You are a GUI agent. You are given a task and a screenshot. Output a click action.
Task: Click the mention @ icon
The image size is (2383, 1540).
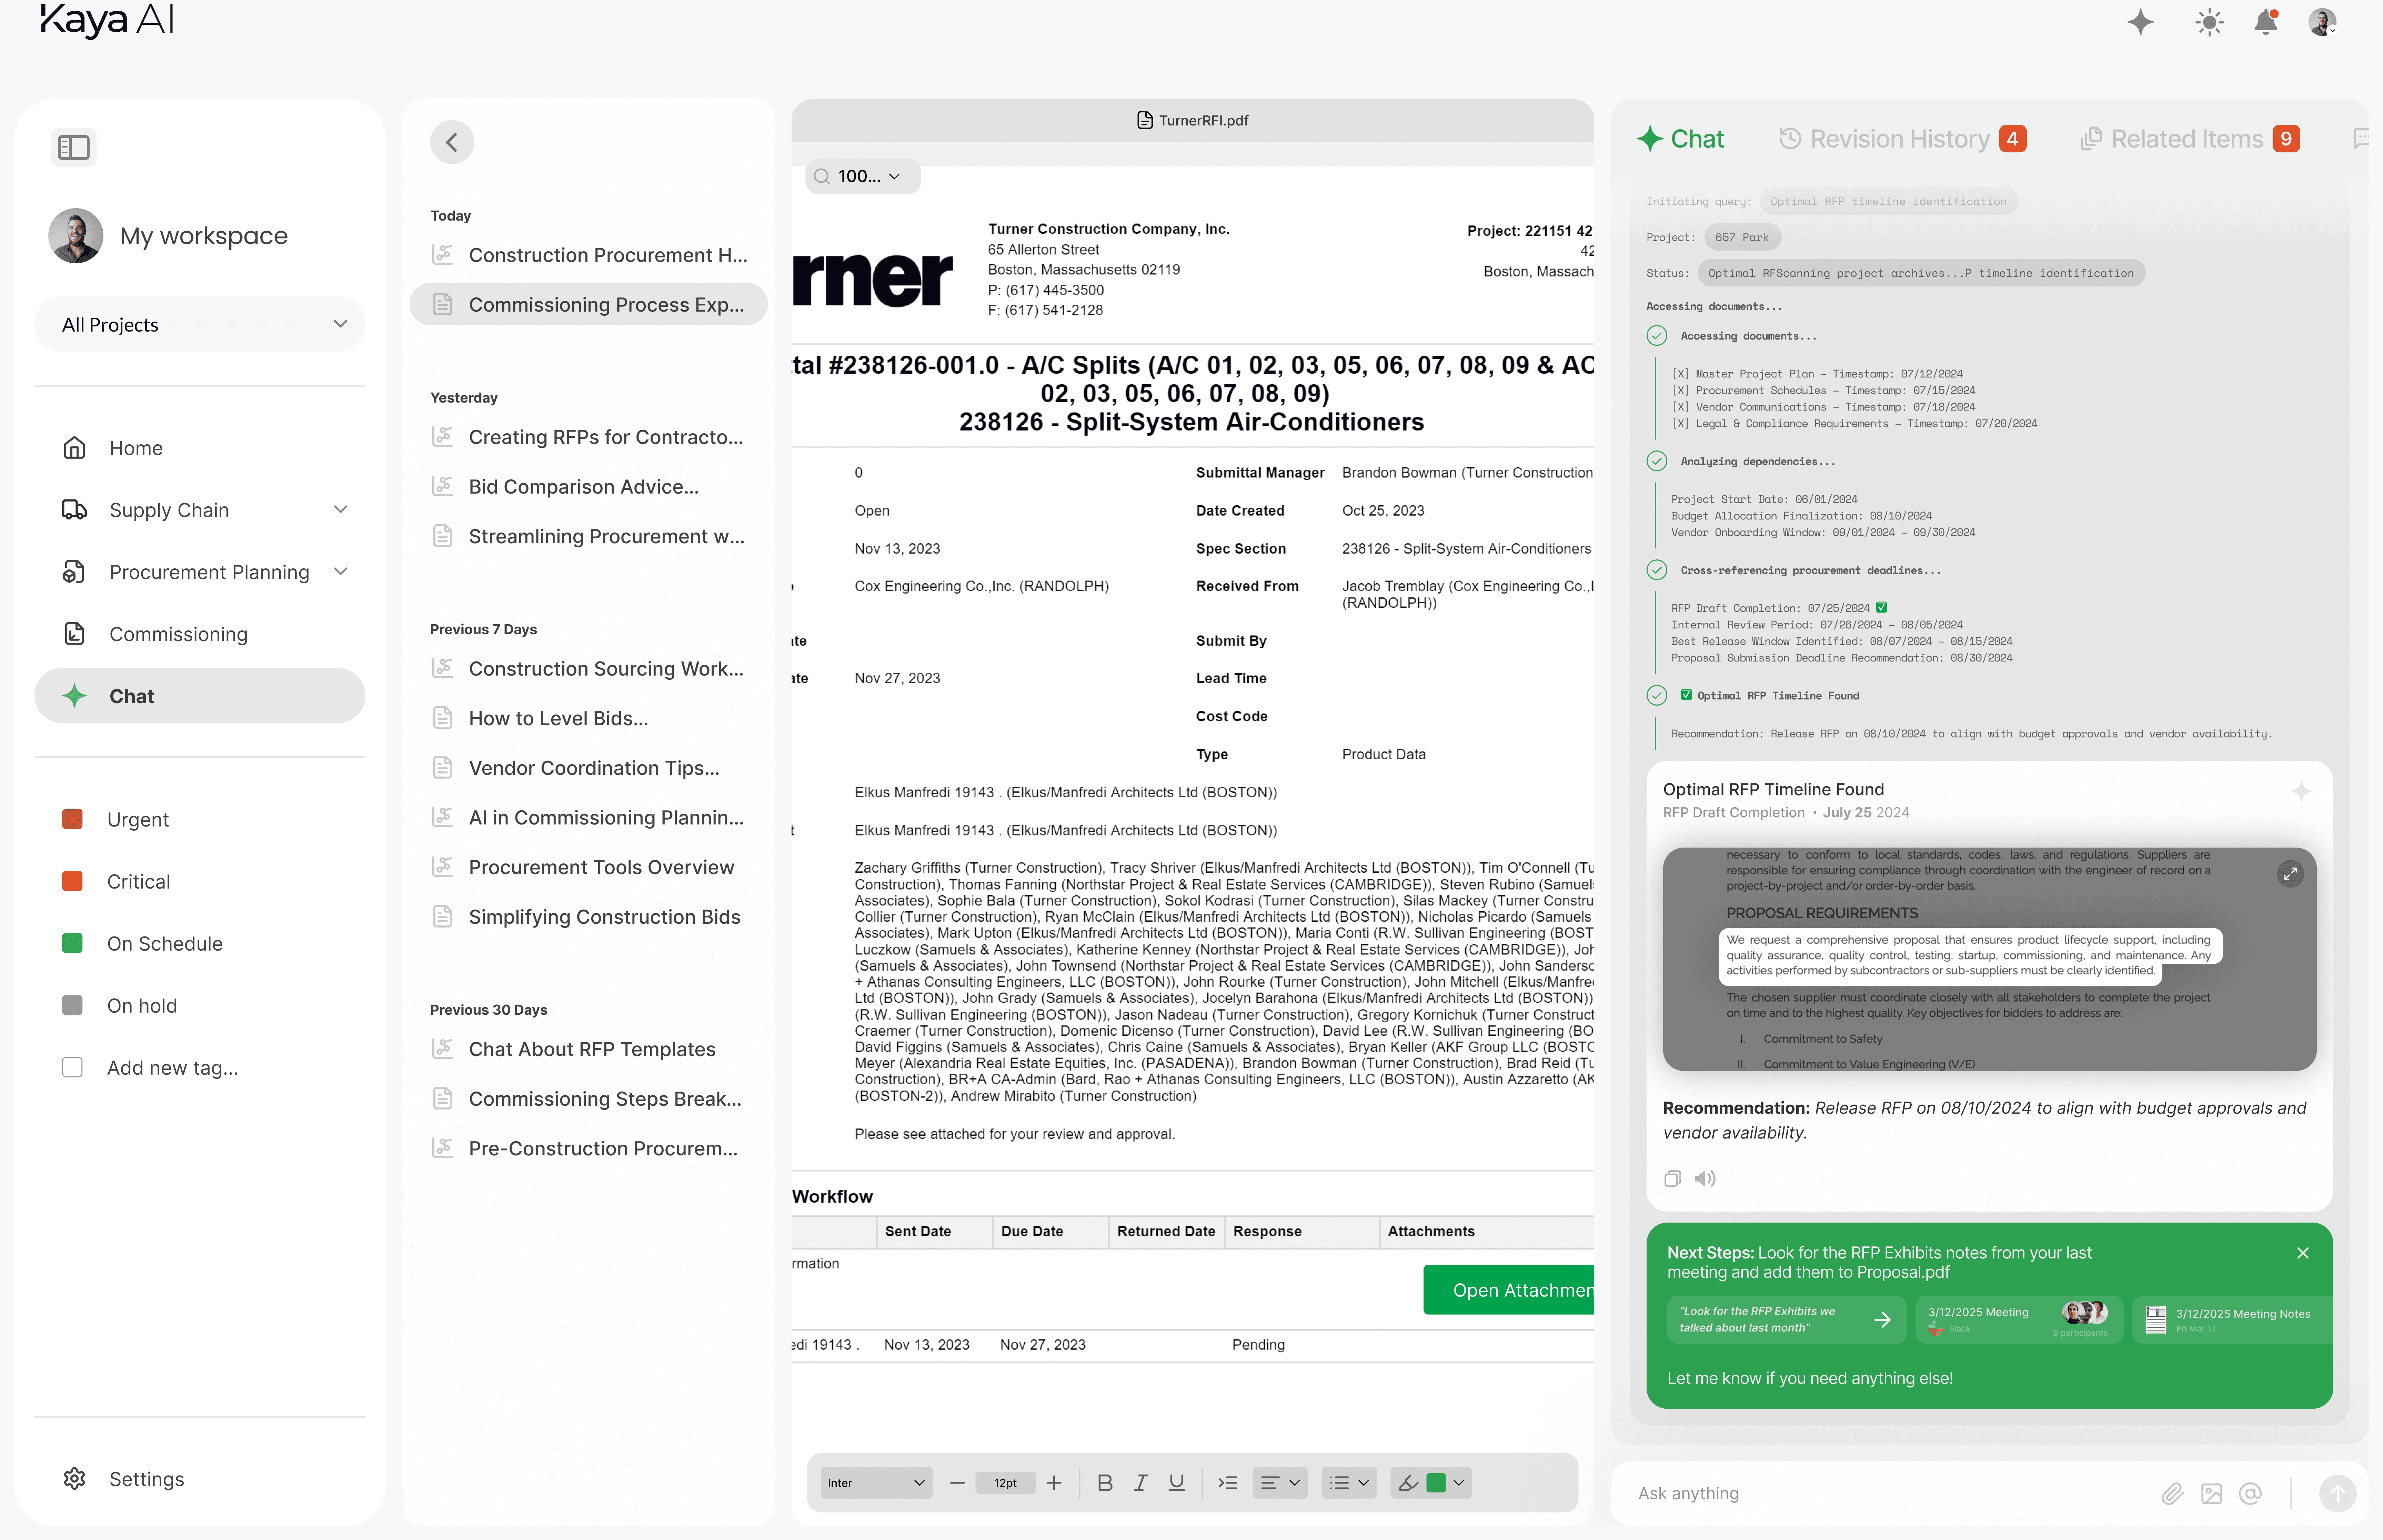[x=2250, y=1493]
